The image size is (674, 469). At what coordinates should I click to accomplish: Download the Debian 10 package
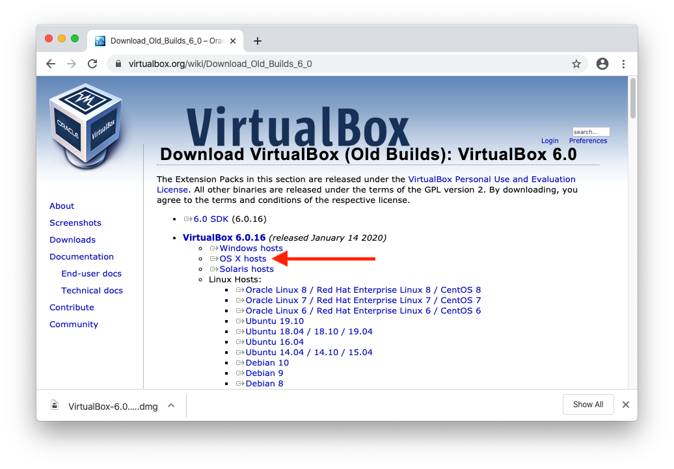pos(267,363)
